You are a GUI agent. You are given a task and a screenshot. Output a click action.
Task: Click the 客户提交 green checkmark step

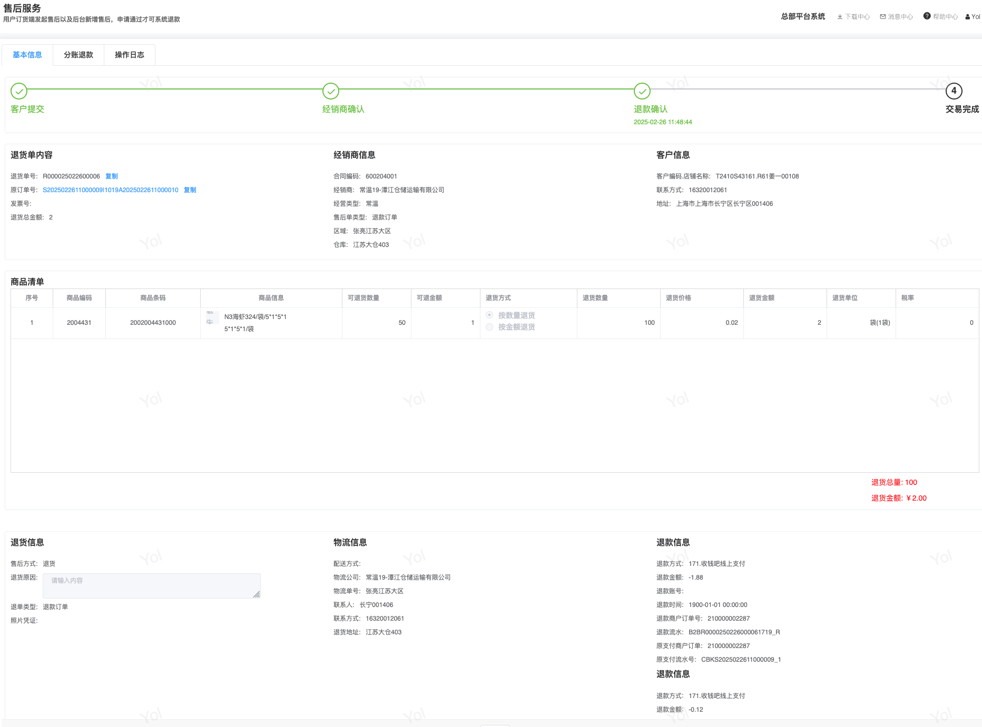19,91
